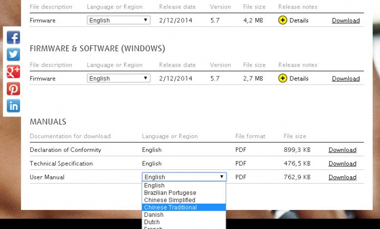Share the page on Google Plus

click(x=13, y=72)
